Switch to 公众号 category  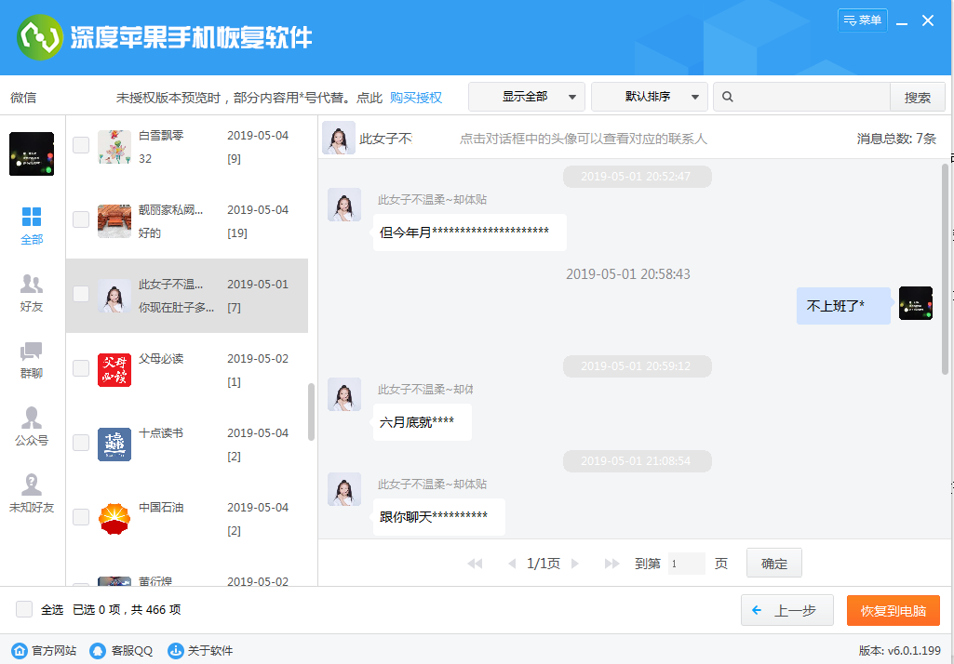tap(32, 427)
